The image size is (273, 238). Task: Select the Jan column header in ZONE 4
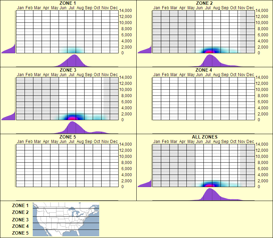click(x=157, y=74)
